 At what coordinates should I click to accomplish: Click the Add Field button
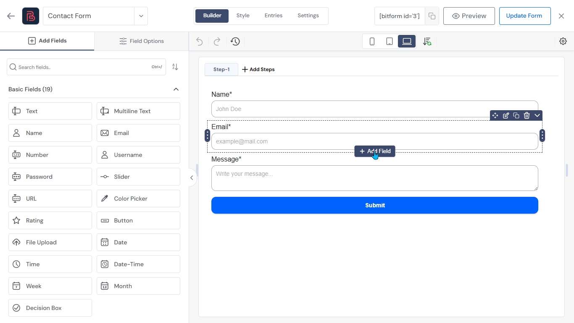click(x=375, y=151)
